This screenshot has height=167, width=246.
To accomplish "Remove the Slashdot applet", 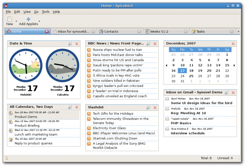I will tap(155, 108).
